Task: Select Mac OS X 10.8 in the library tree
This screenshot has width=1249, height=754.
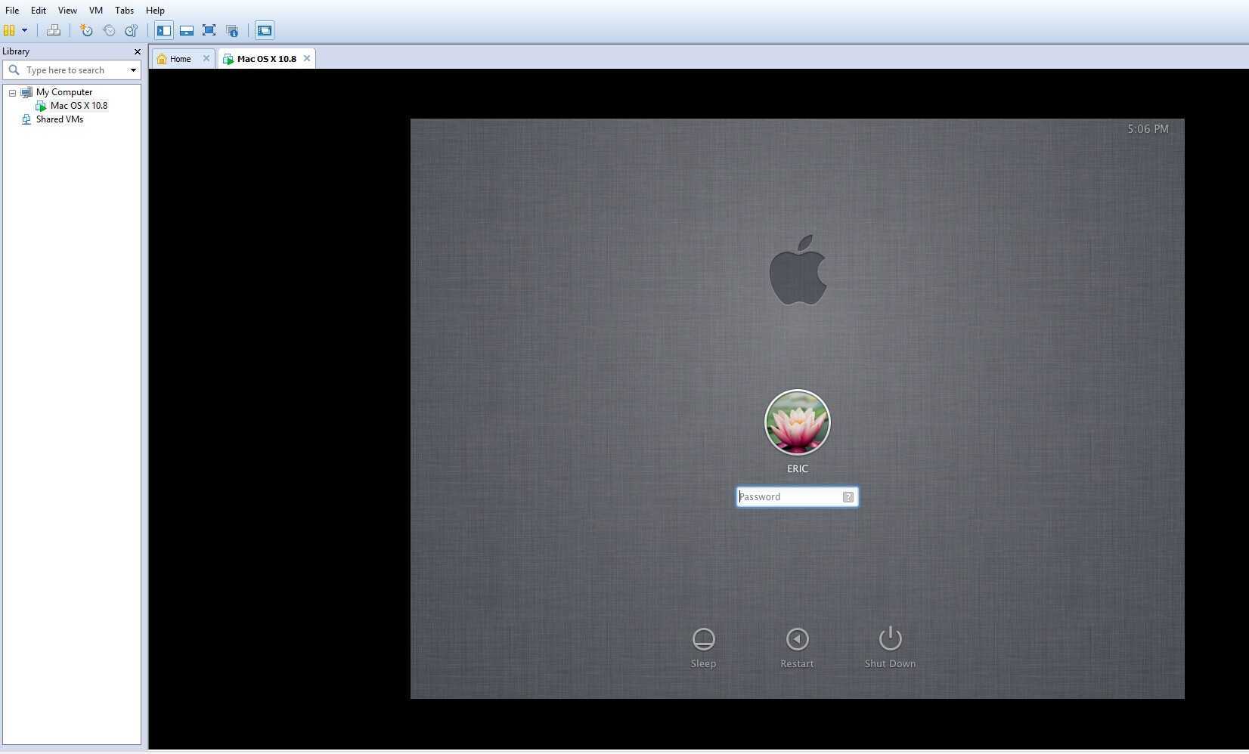Action: coord(79,106)
